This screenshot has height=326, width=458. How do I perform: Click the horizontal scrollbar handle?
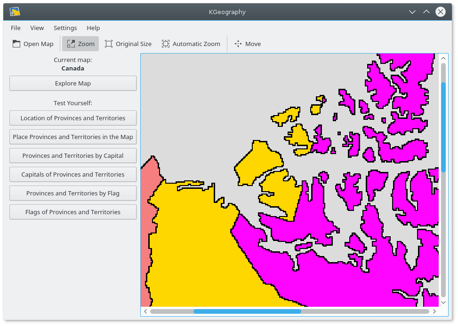click(247, 311)
